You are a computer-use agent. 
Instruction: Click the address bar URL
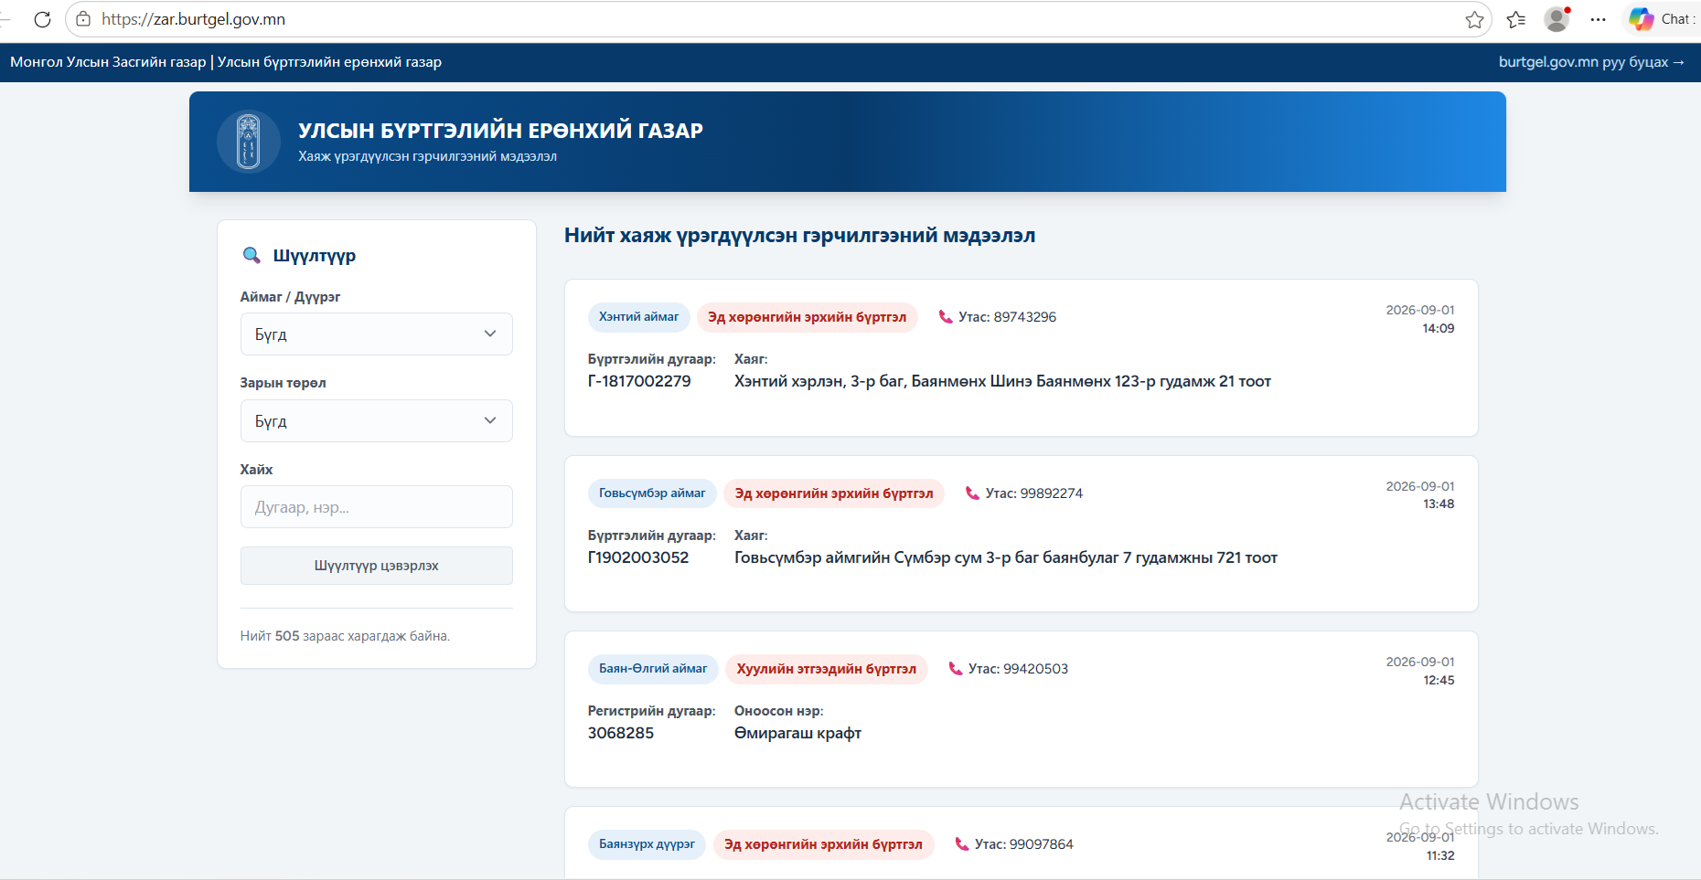tap(193, 19)
